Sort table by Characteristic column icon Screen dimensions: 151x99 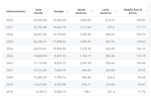pyautogui.click(x=26, y=11)
